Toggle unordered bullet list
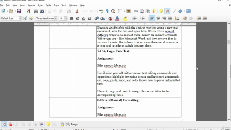Screen dimensions: 231x130 tap(135, 18)
